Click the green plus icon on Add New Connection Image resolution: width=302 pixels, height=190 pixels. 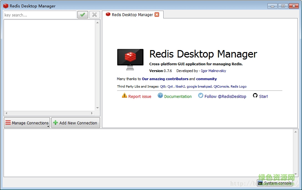pos(55,123)
